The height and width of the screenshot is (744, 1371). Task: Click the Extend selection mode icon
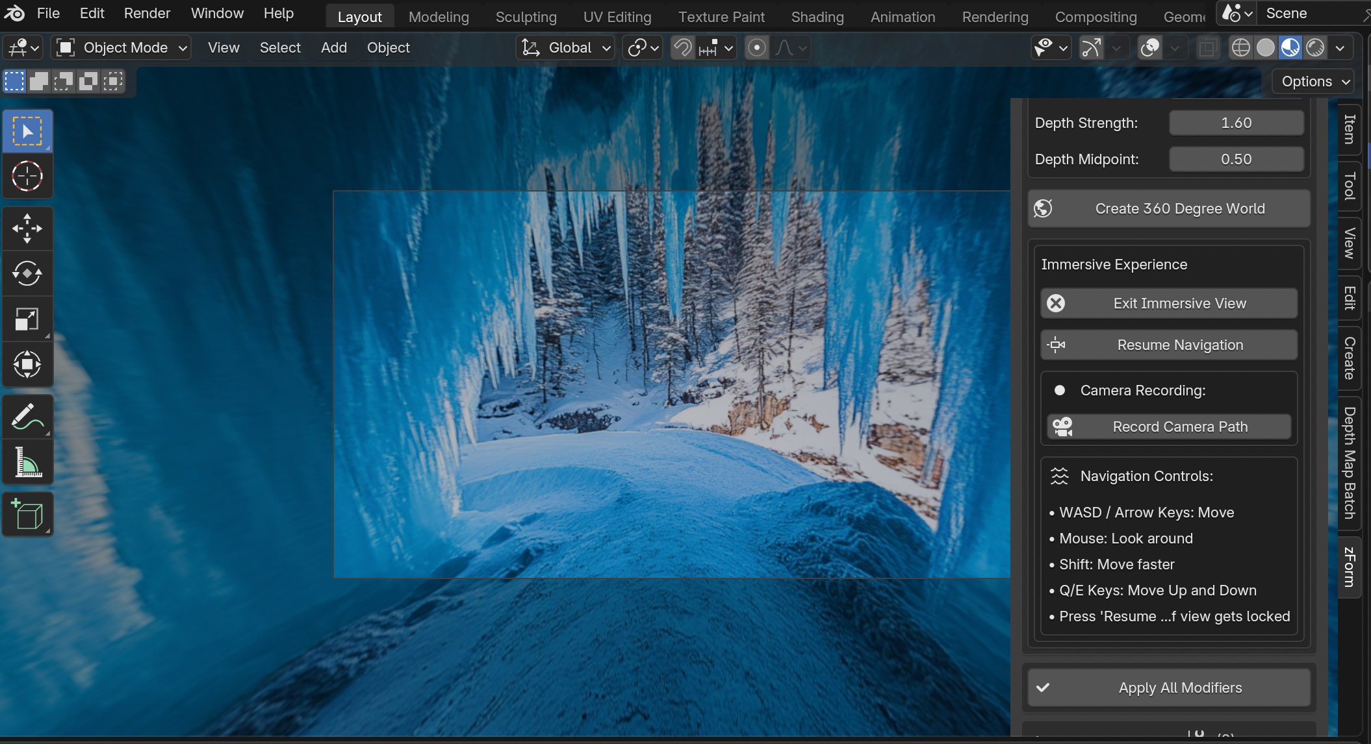click(39, 81)
